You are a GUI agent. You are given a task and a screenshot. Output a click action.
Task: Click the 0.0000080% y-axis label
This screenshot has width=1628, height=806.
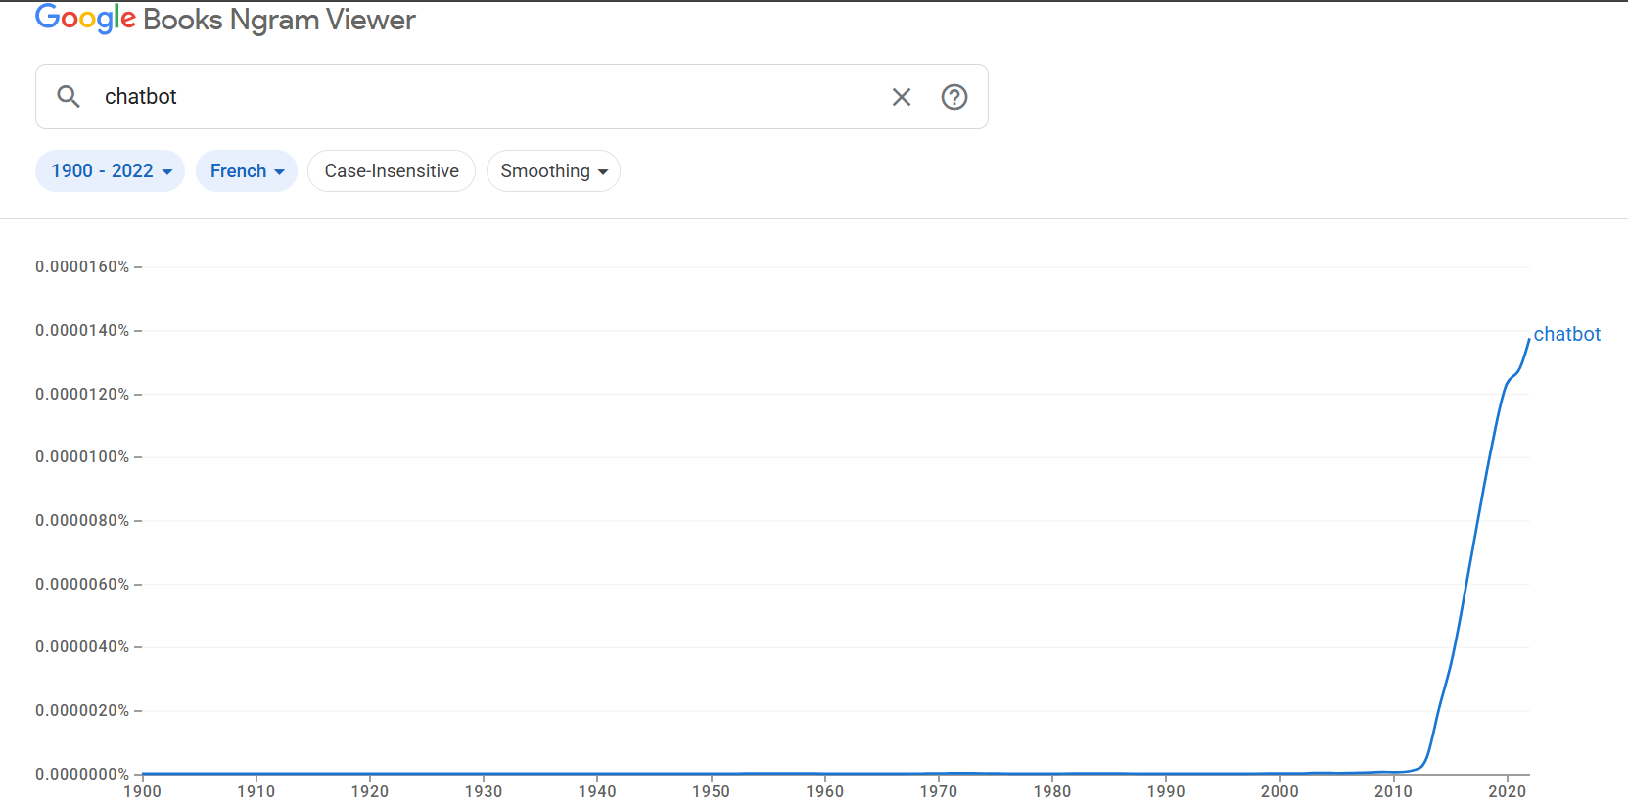82,521
